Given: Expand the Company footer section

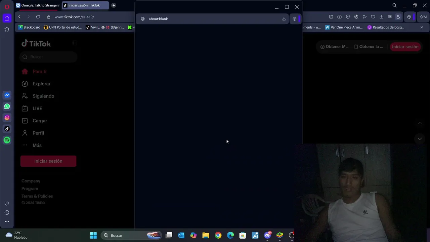Looking at the screenshot, I should 31,181.
